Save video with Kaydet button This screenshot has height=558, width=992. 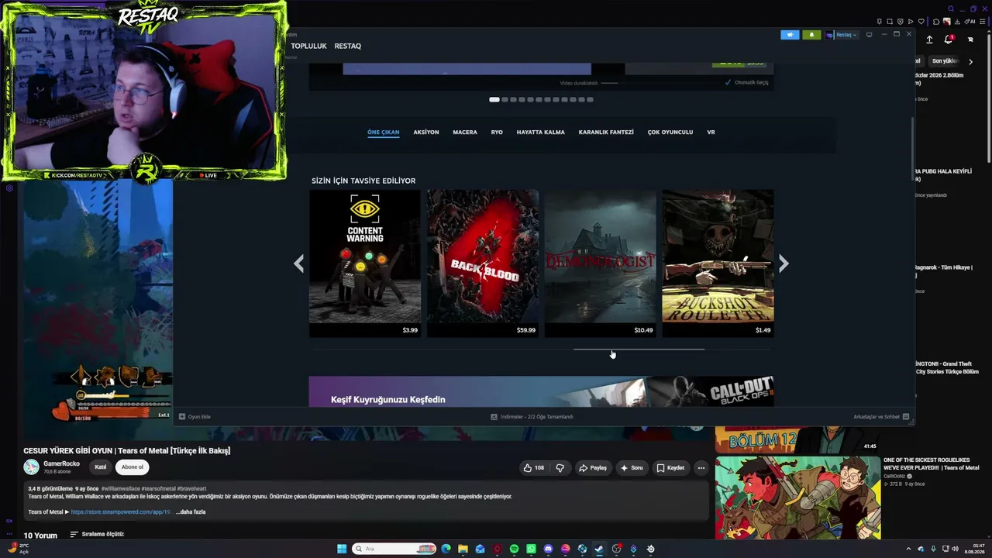670,468
